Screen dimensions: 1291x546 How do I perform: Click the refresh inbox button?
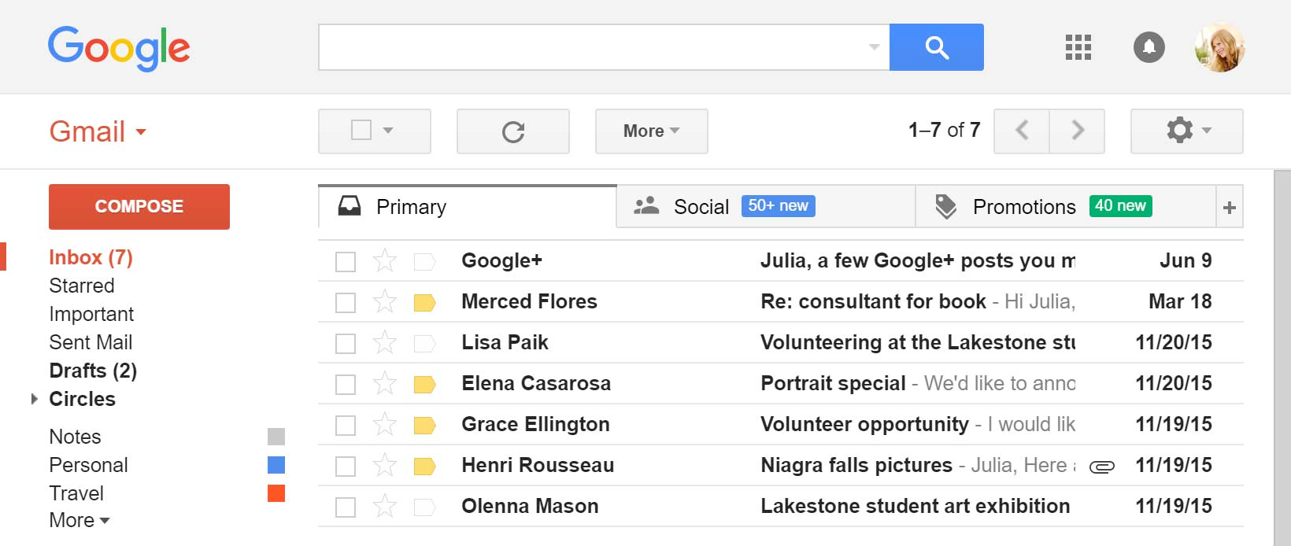pyautogui.click(x=512, y=131)
